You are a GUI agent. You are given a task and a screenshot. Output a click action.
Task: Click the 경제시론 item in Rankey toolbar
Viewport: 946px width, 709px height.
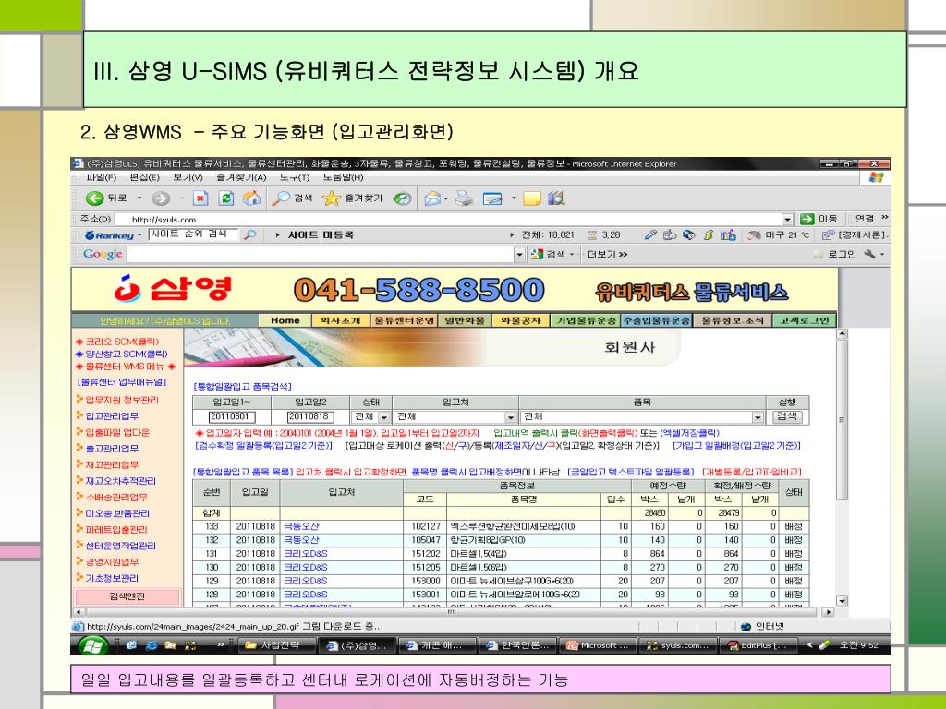(x=855, y=235)
